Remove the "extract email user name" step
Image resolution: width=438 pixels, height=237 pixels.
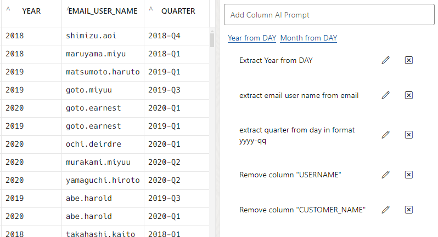pyautogui.click(x=409, y=95)
